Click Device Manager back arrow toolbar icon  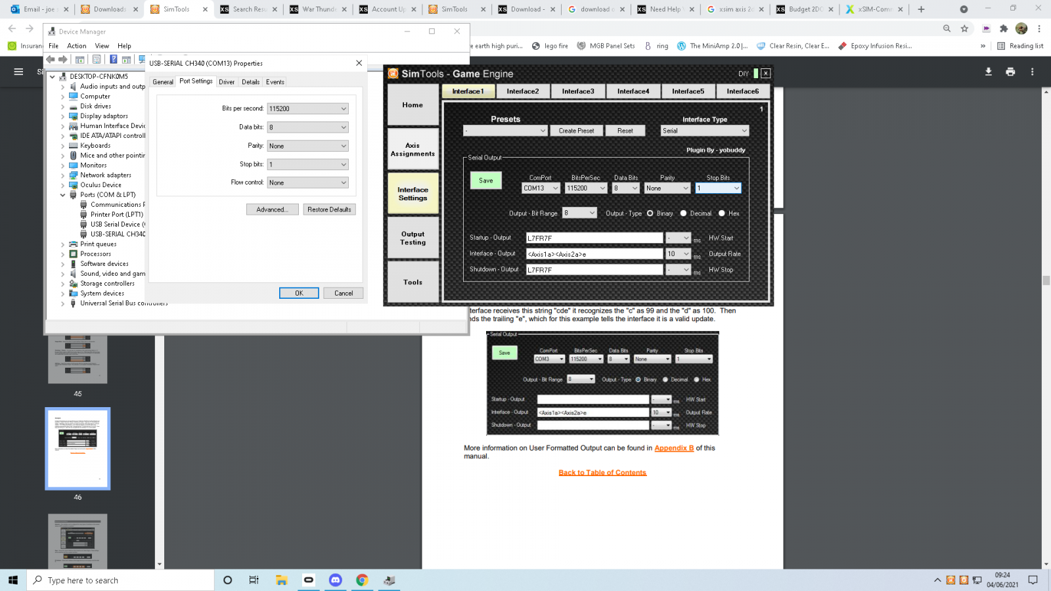(x=51, y=59)
